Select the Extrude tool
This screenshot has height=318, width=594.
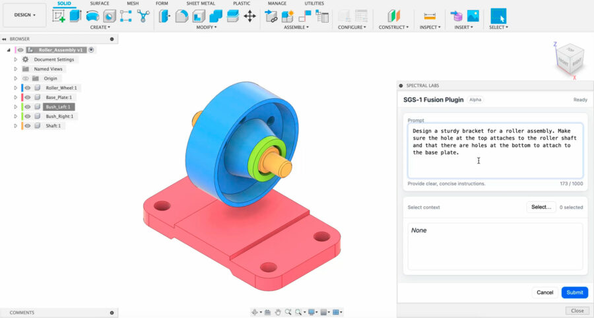[x=75, y=16]
